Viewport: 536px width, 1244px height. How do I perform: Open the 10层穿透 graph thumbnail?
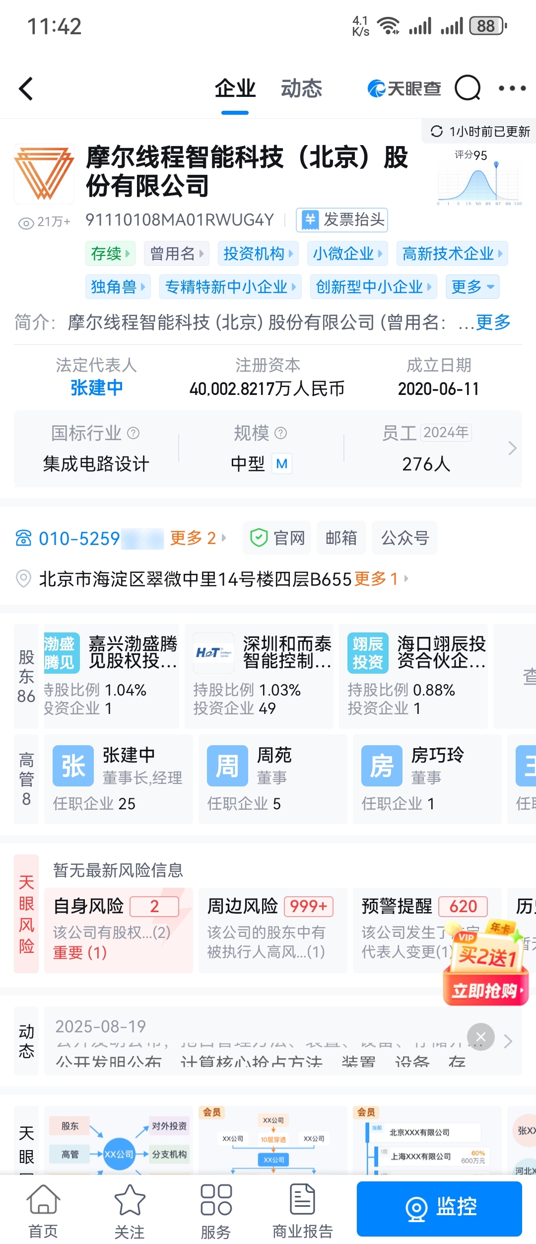[273, 1140]
